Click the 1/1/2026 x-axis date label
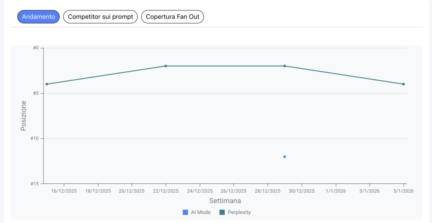The height and width of the screenshot is (223, 432). (336, 191)
